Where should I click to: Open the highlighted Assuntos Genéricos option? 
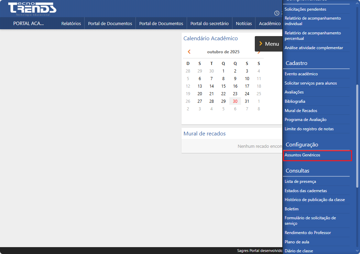click(306, 155)
